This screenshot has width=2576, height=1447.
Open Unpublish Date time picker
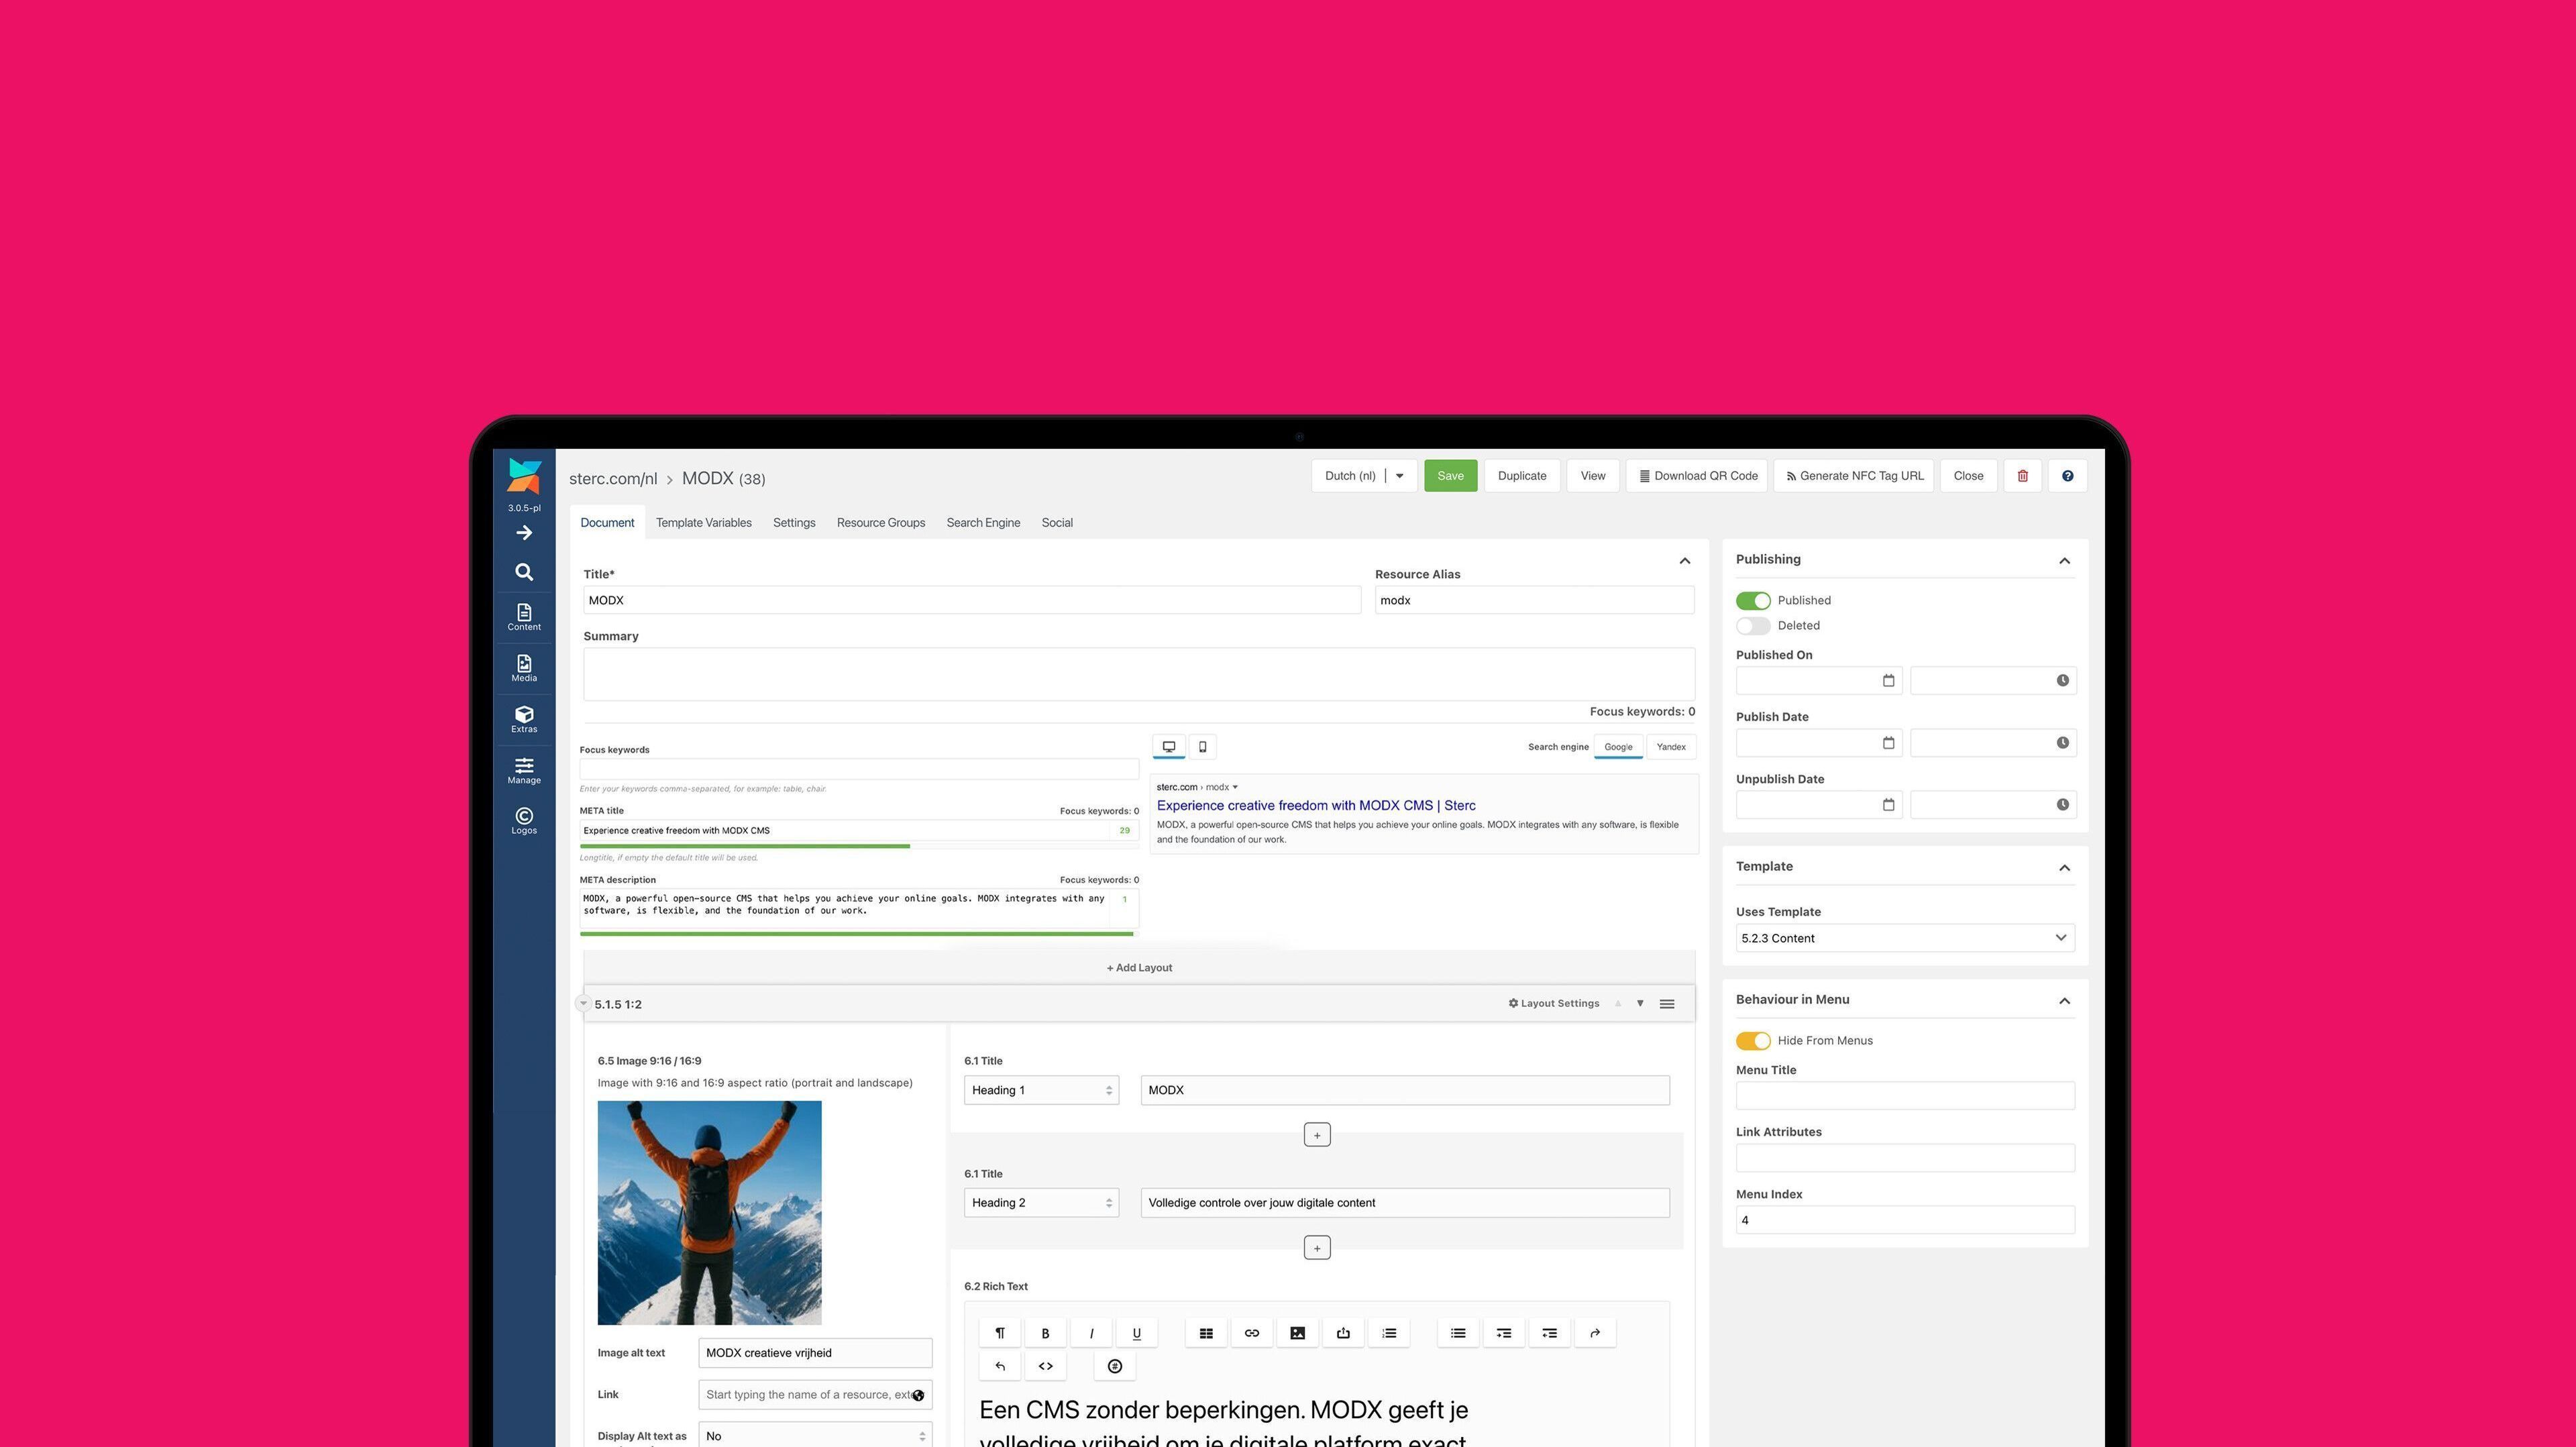click(x=2062, y=805)
